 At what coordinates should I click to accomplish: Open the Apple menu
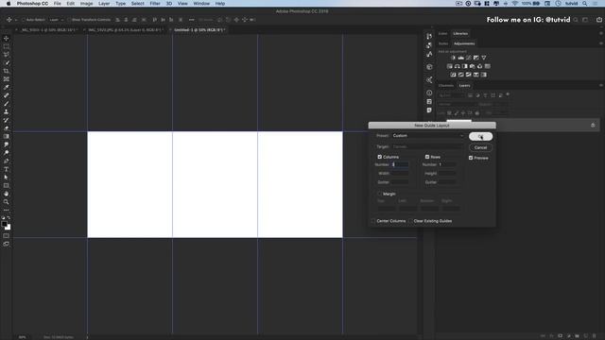8,4
